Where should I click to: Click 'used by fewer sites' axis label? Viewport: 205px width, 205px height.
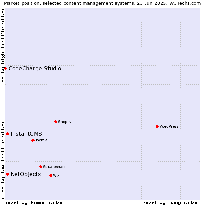tap(35, 203)
